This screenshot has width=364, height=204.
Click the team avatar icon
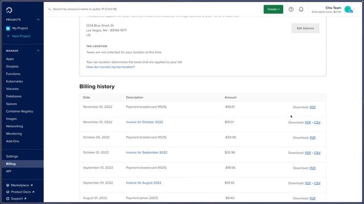[348, 10]
